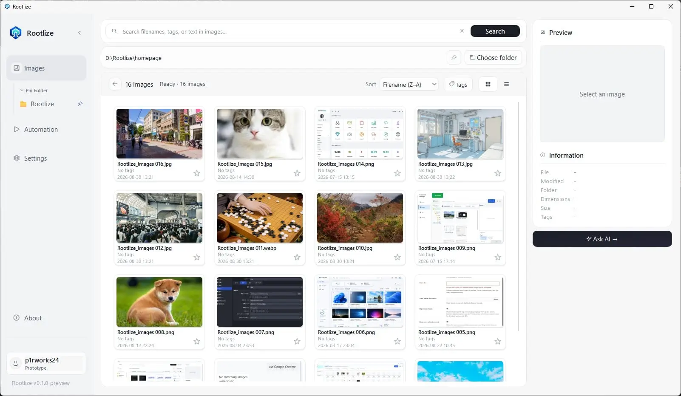Open the Tags filter
681x396 pixels.
[458, 84]
